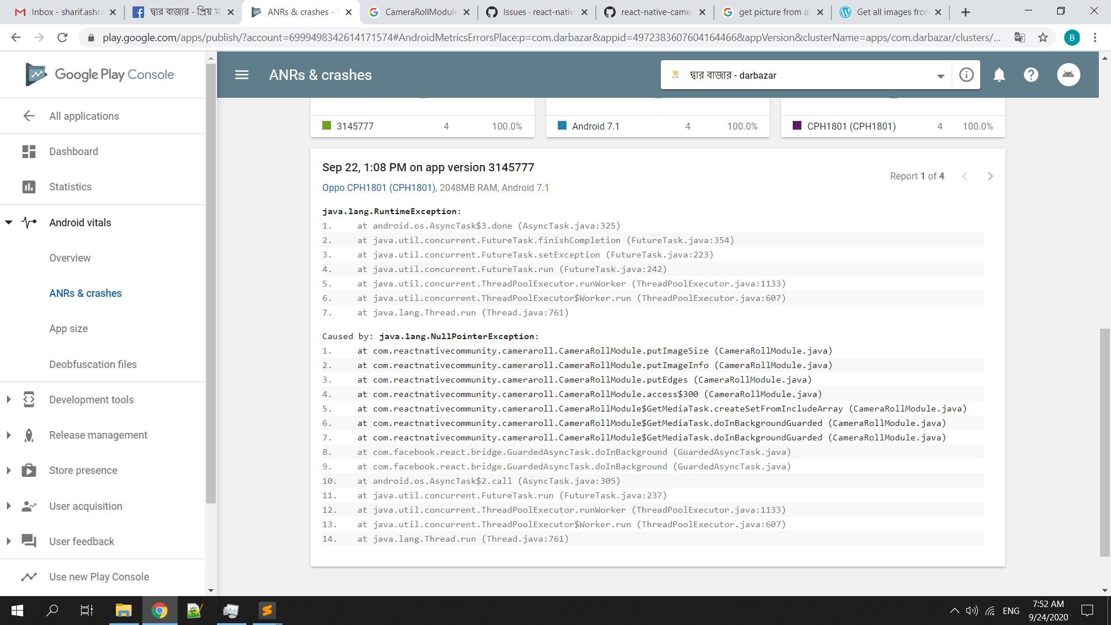This screenshot has width=1111, height=625.
Task: Select the App size menu item
Action: tap(68, 329)
